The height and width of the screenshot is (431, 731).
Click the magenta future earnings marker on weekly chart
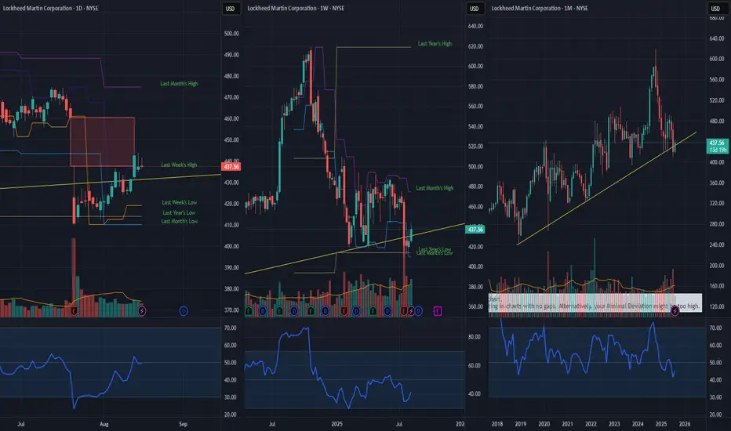(x=438, y=311)
